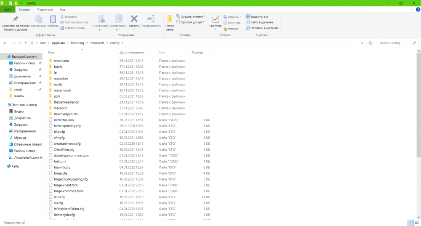
Task: Click the Поиск: config search field
Action: (398, 43)
